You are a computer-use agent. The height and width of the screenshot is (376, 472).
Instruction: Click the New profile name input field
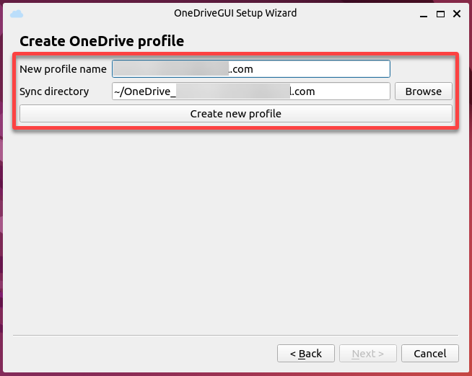pos(251,68)
